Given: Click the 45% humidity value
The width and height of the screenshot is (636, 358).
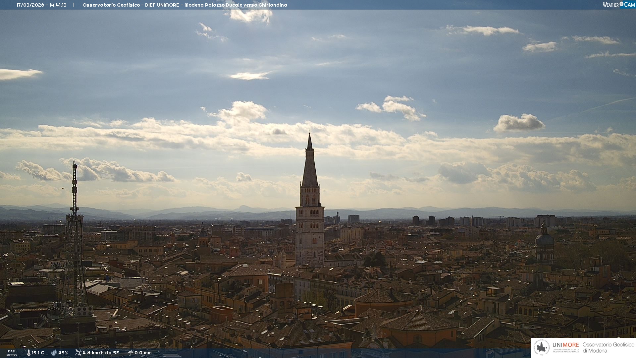Looking at the screenshot, I should (63, 353).
